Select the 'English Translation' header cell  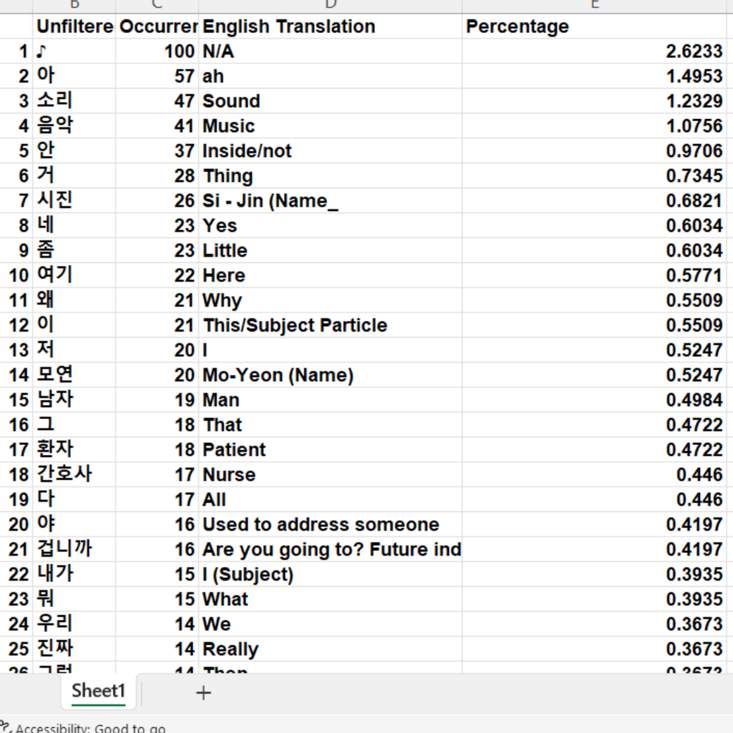click(330, 26)
